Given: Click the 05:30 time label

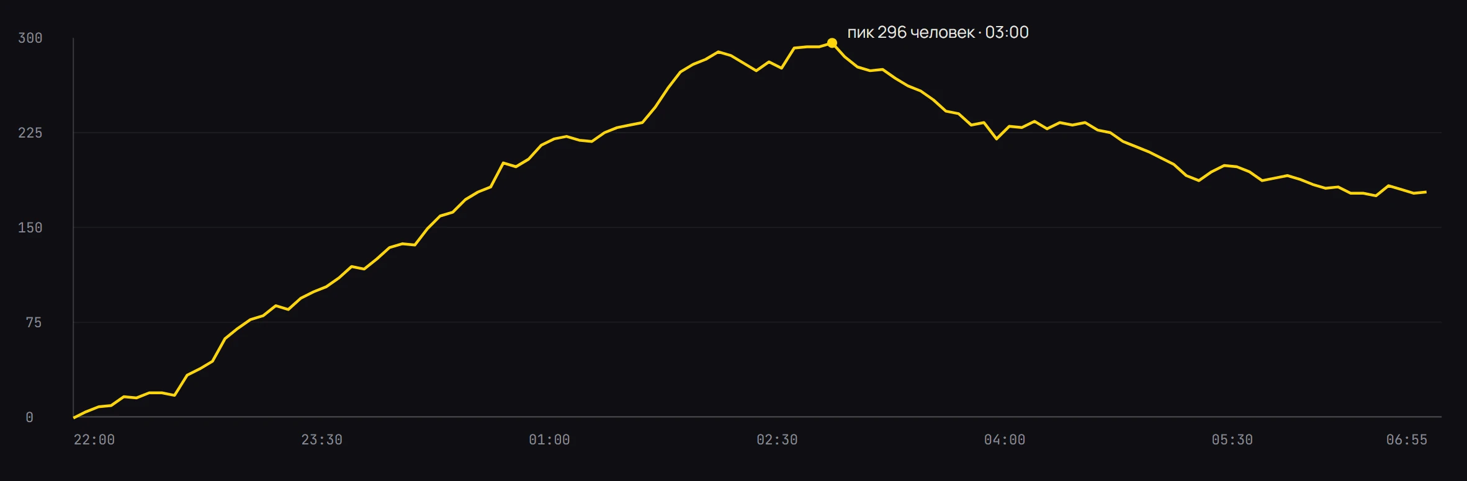Looking at the screenshot, I should (1232, 439).
